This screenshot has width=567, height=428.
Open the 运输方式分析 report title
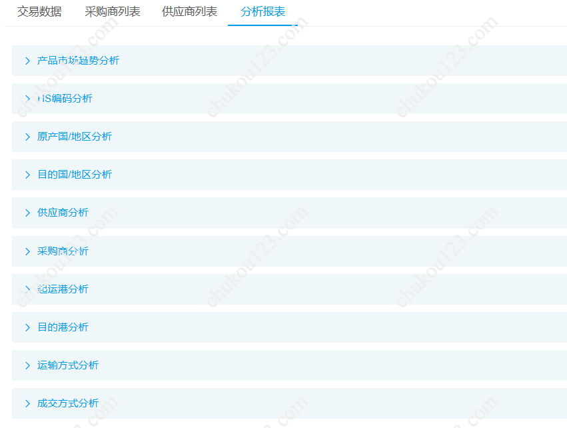[68, 365]
